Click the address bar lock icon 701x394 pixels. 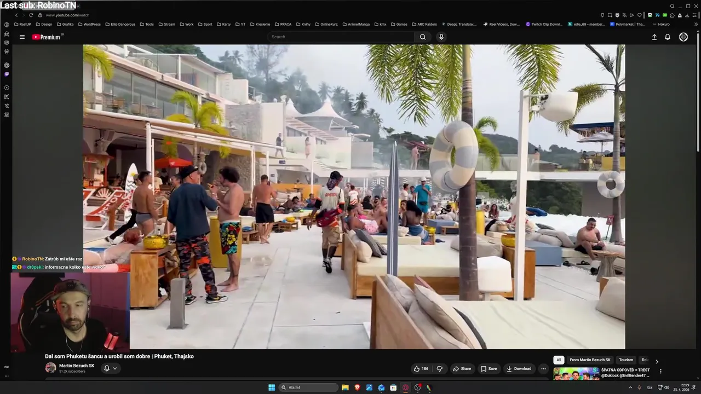(x=40, y=15)
